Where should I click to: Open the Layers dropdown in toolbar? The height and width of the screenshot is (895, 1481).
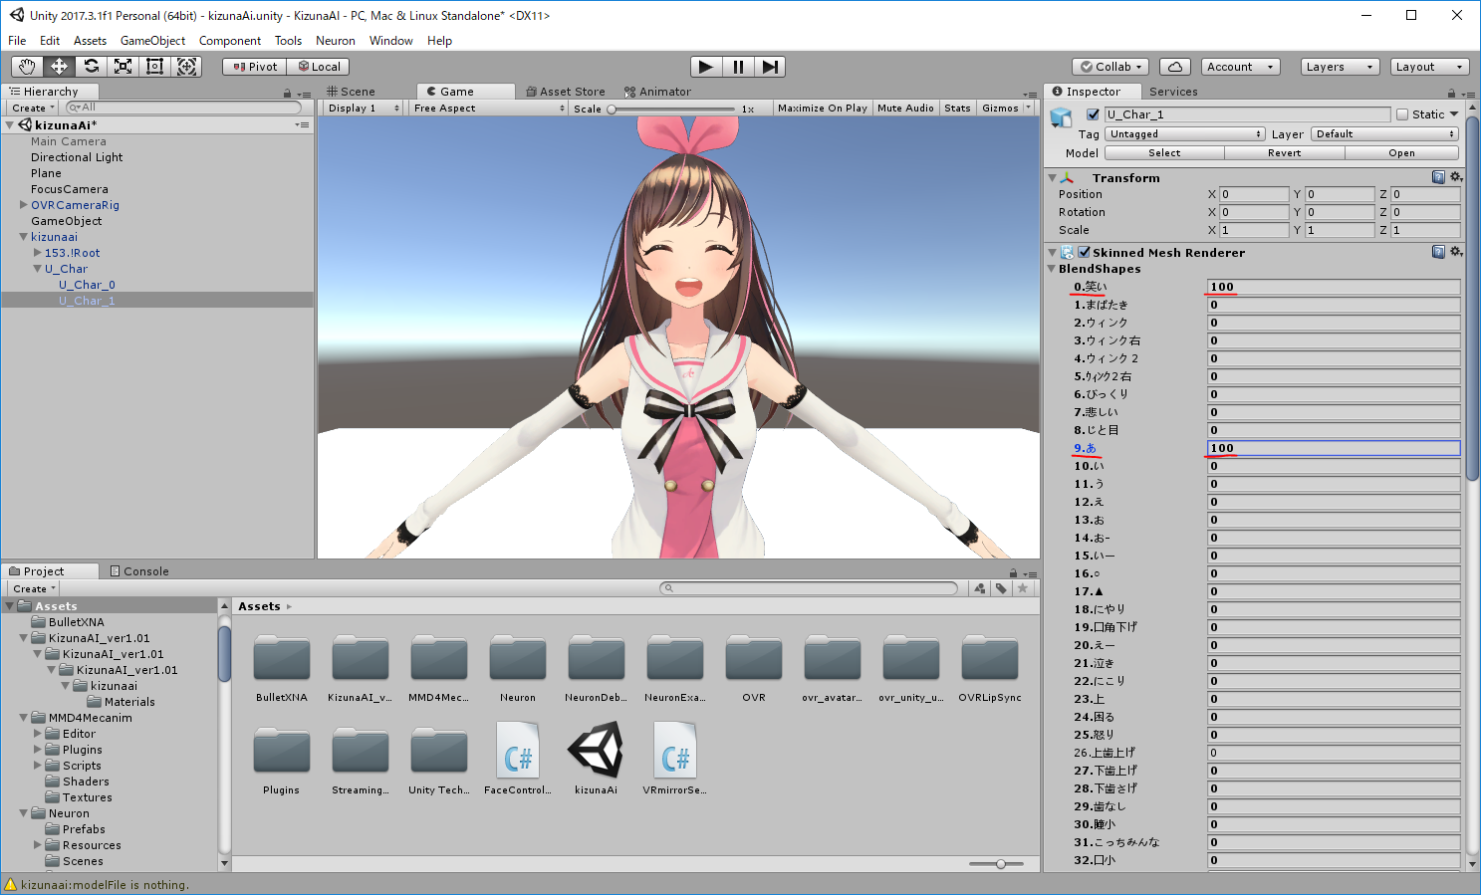click(x=1340, y=67)
